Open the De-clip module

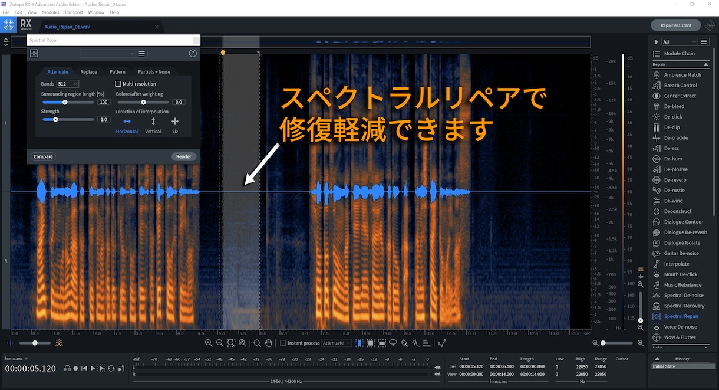pos(681,127)
